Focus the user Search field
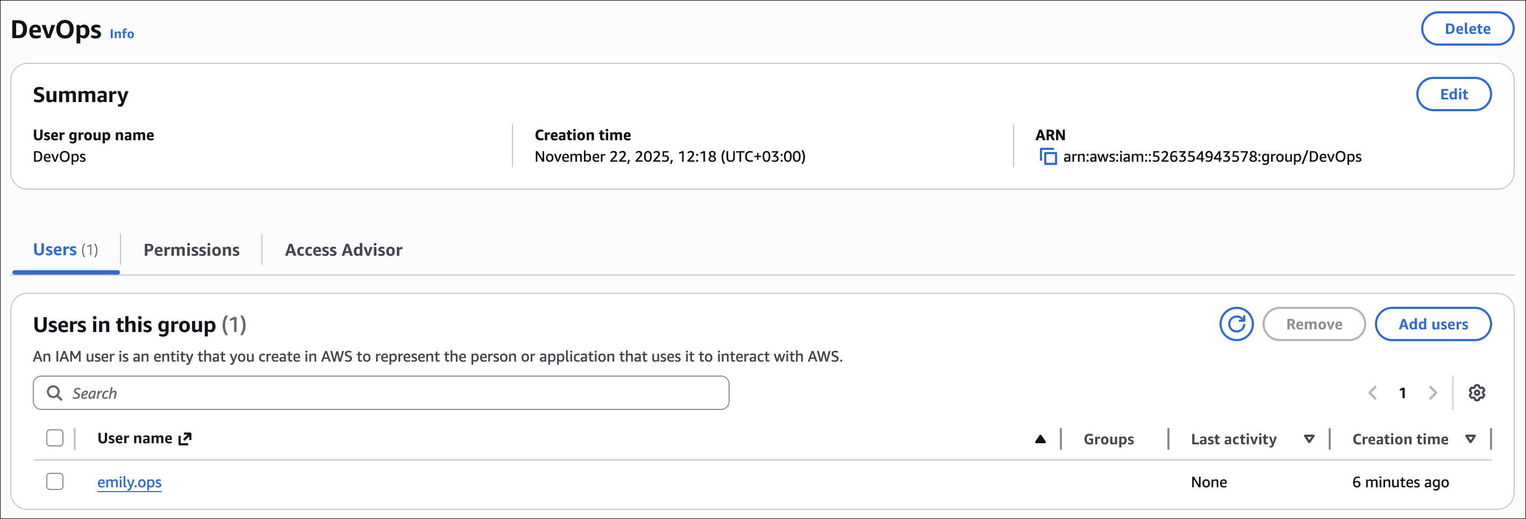This screenshot has height=519, width=1526. click(391, 393)
